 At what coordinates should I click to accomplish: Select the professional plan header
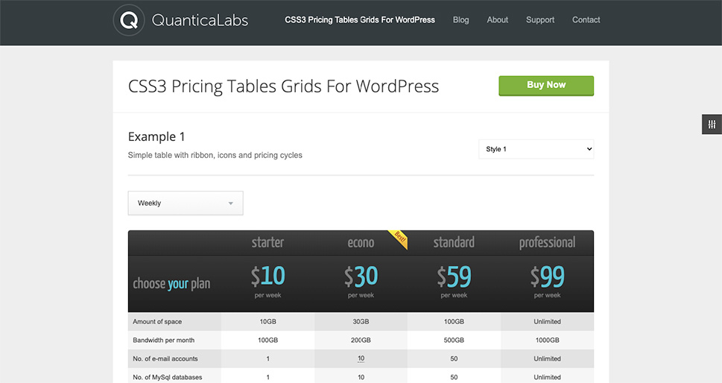(547, 243)
